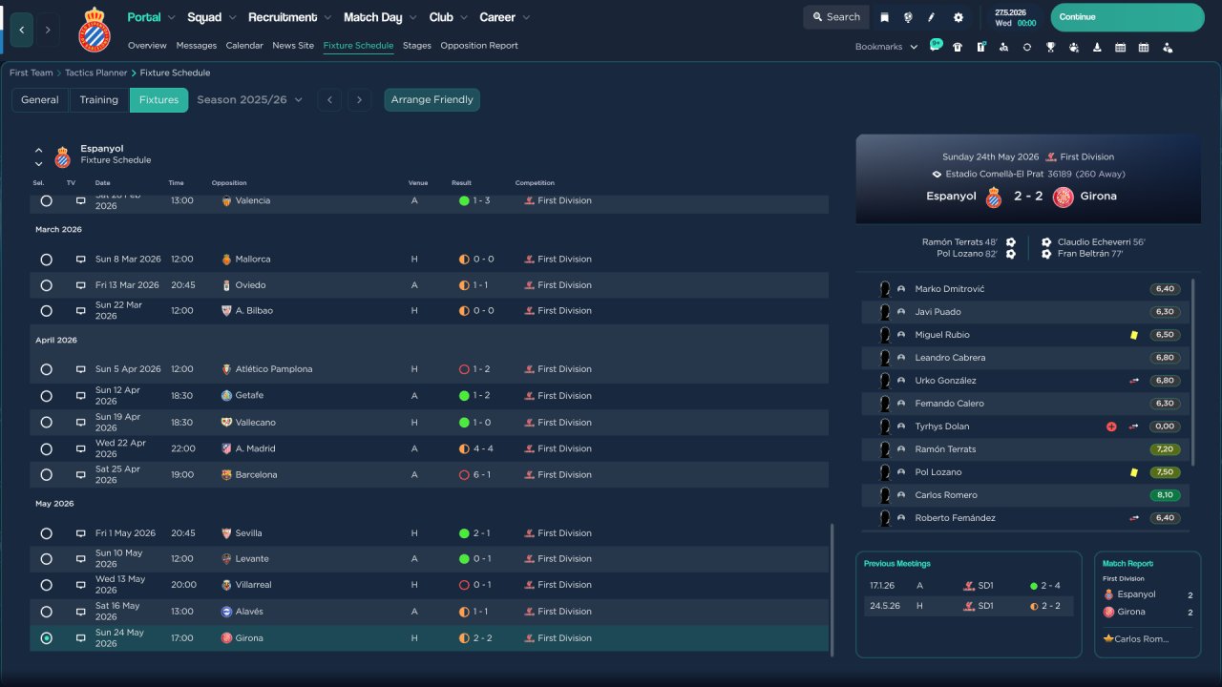Select the Mallorca fixture radio button
This screenshot has height=687, width=1222.
click(x=46, y=260)
